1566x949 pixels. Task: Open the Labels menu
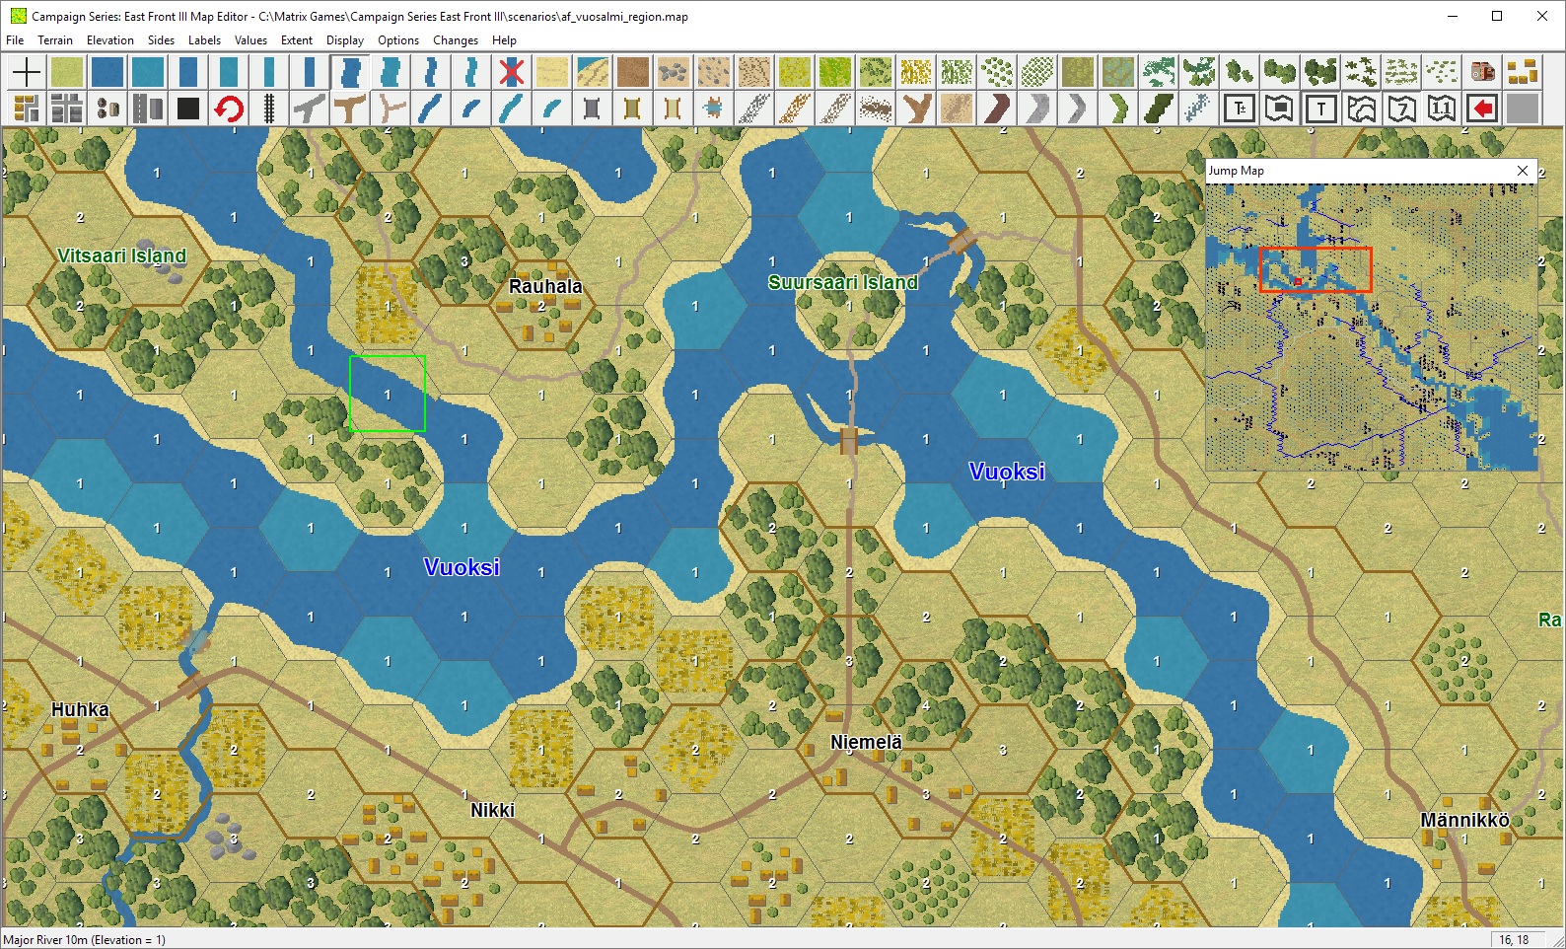204,40
